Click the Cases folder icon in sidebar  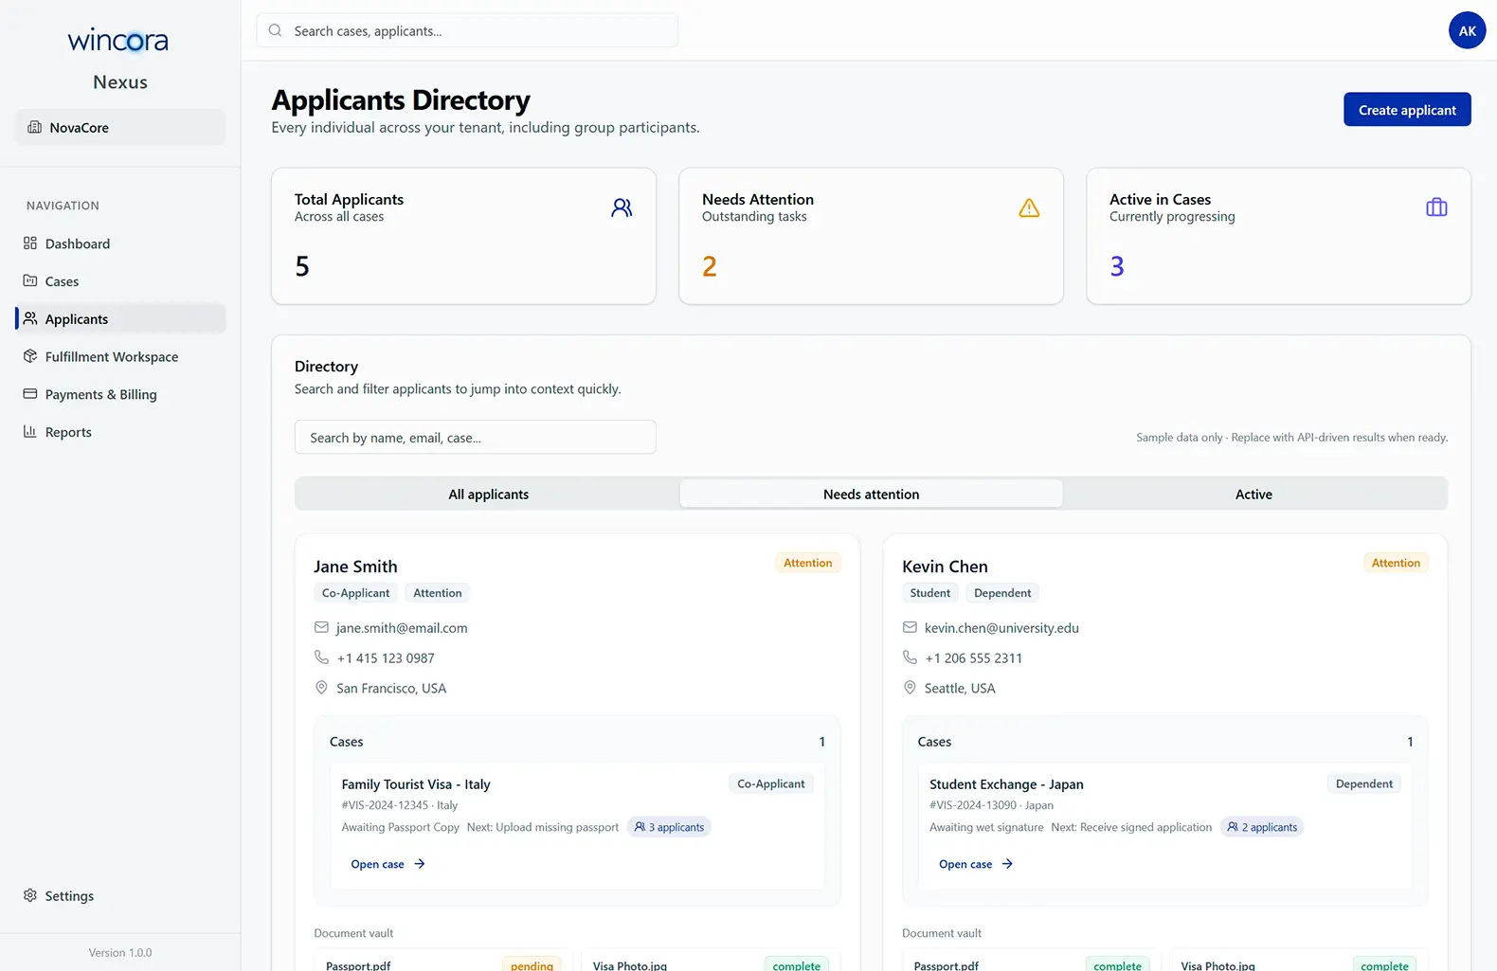point(30,280)
